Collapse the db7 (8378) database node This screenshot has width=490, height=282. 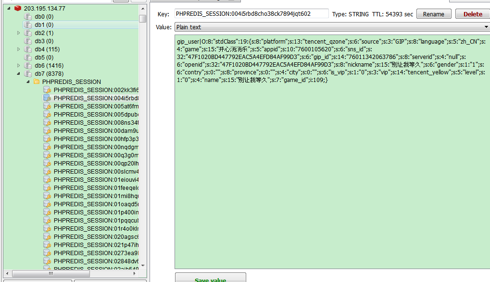pos(18,73)
